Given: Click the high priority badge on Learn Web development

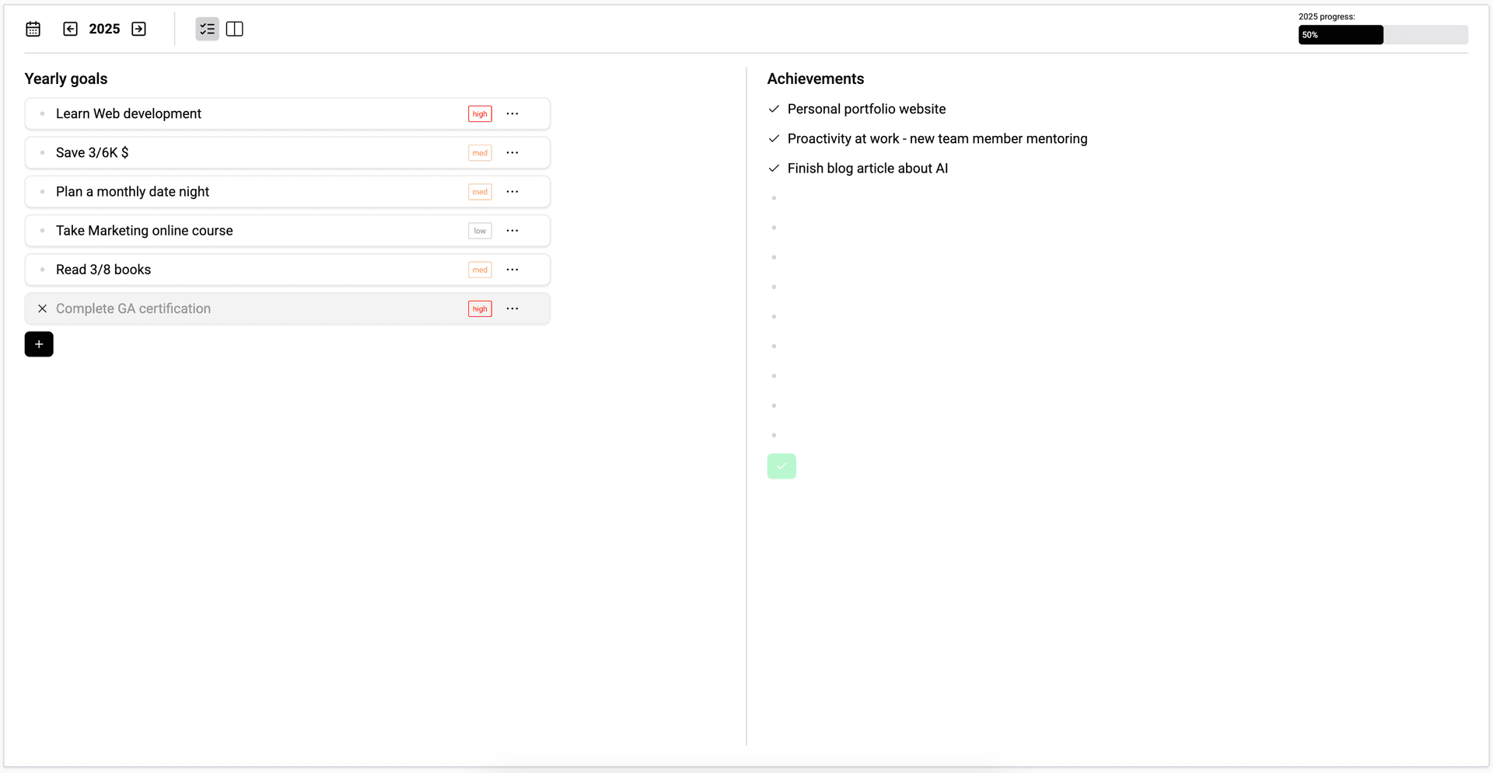Looking at the screenshot, I should 480,113.
